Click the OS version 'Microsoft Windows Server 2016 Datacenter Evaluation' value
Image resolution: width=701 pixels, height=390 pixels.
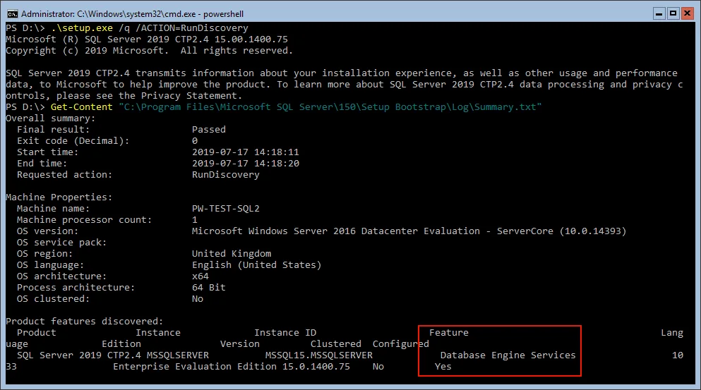[336, 231]
